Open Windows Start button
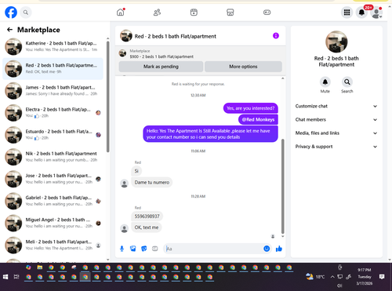392x291 pixels. pyautogui.click(x=5, y=277)
